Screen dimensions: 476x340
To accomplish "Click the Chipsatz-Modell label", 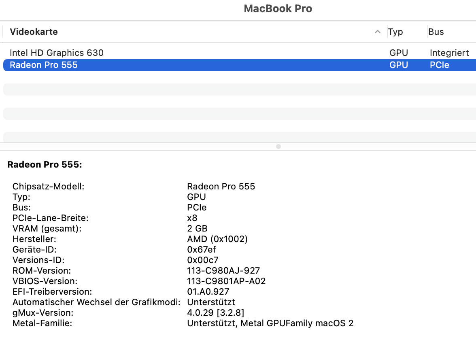I will point(48,186).
